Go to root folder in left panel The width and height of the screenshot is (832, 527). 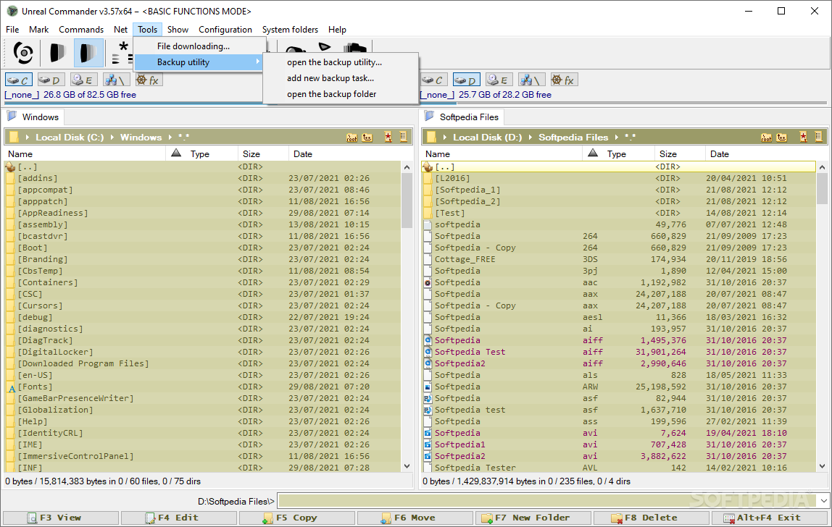351,138
